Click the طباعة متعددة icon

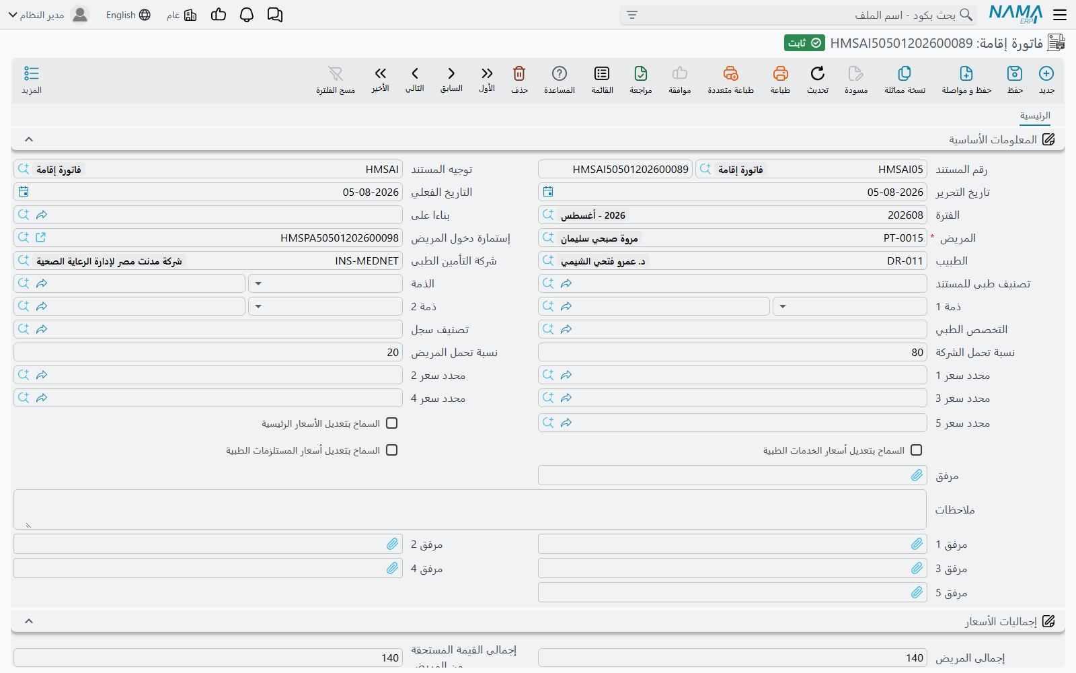[730, 73]
